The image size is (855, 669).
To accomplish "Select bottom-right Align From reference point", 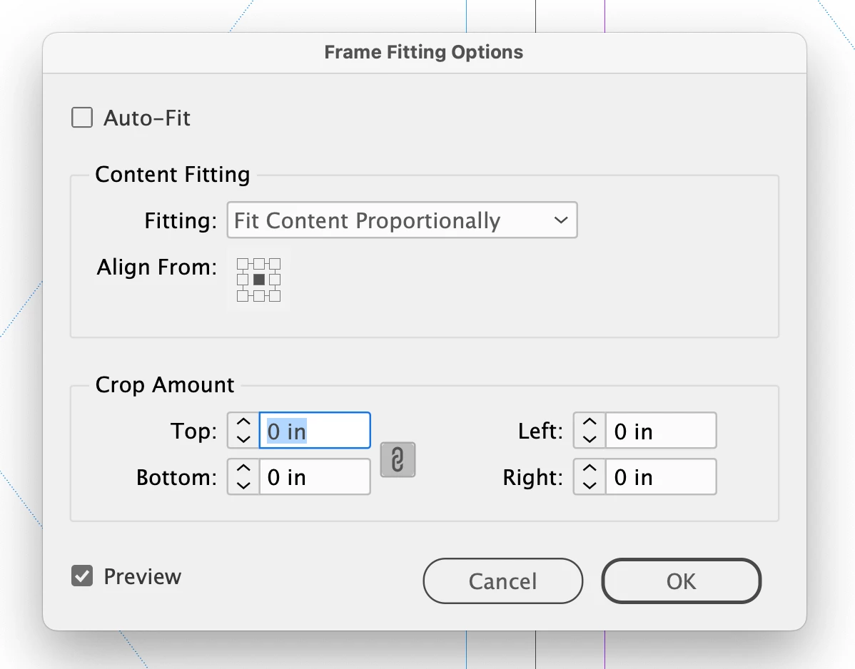I will pos(275,296).
